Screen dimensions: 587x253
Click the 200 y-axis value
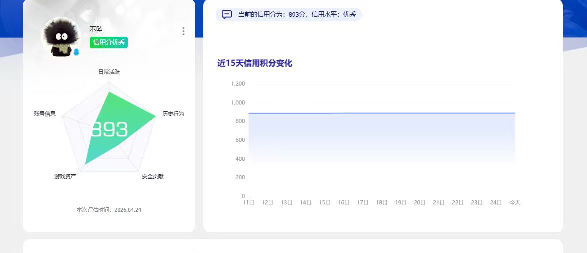click(240, 177)
